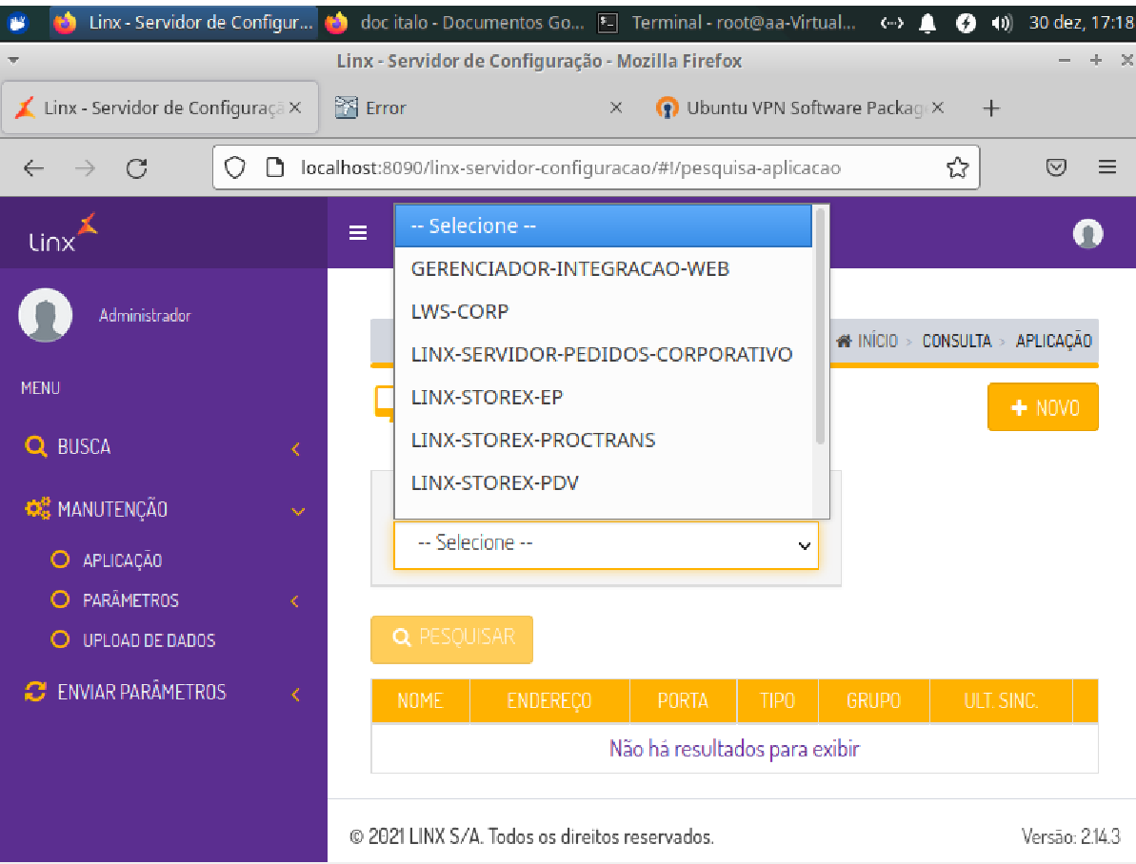
Task: Click the APLICAÇÃO breadcrumb
Action: [x=1053, y=341]
